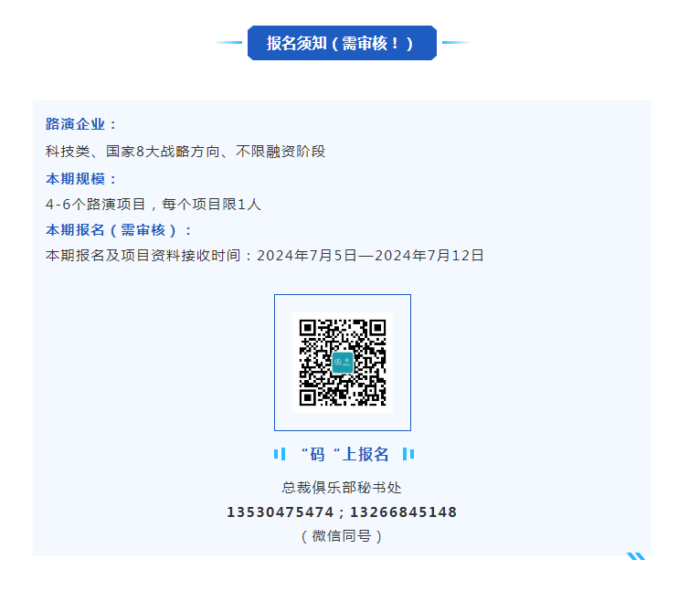Click the phone numbers line 13530475474；13266845148
The width and height of the screenshot is (699, 591).
click(x=342, y=512)
